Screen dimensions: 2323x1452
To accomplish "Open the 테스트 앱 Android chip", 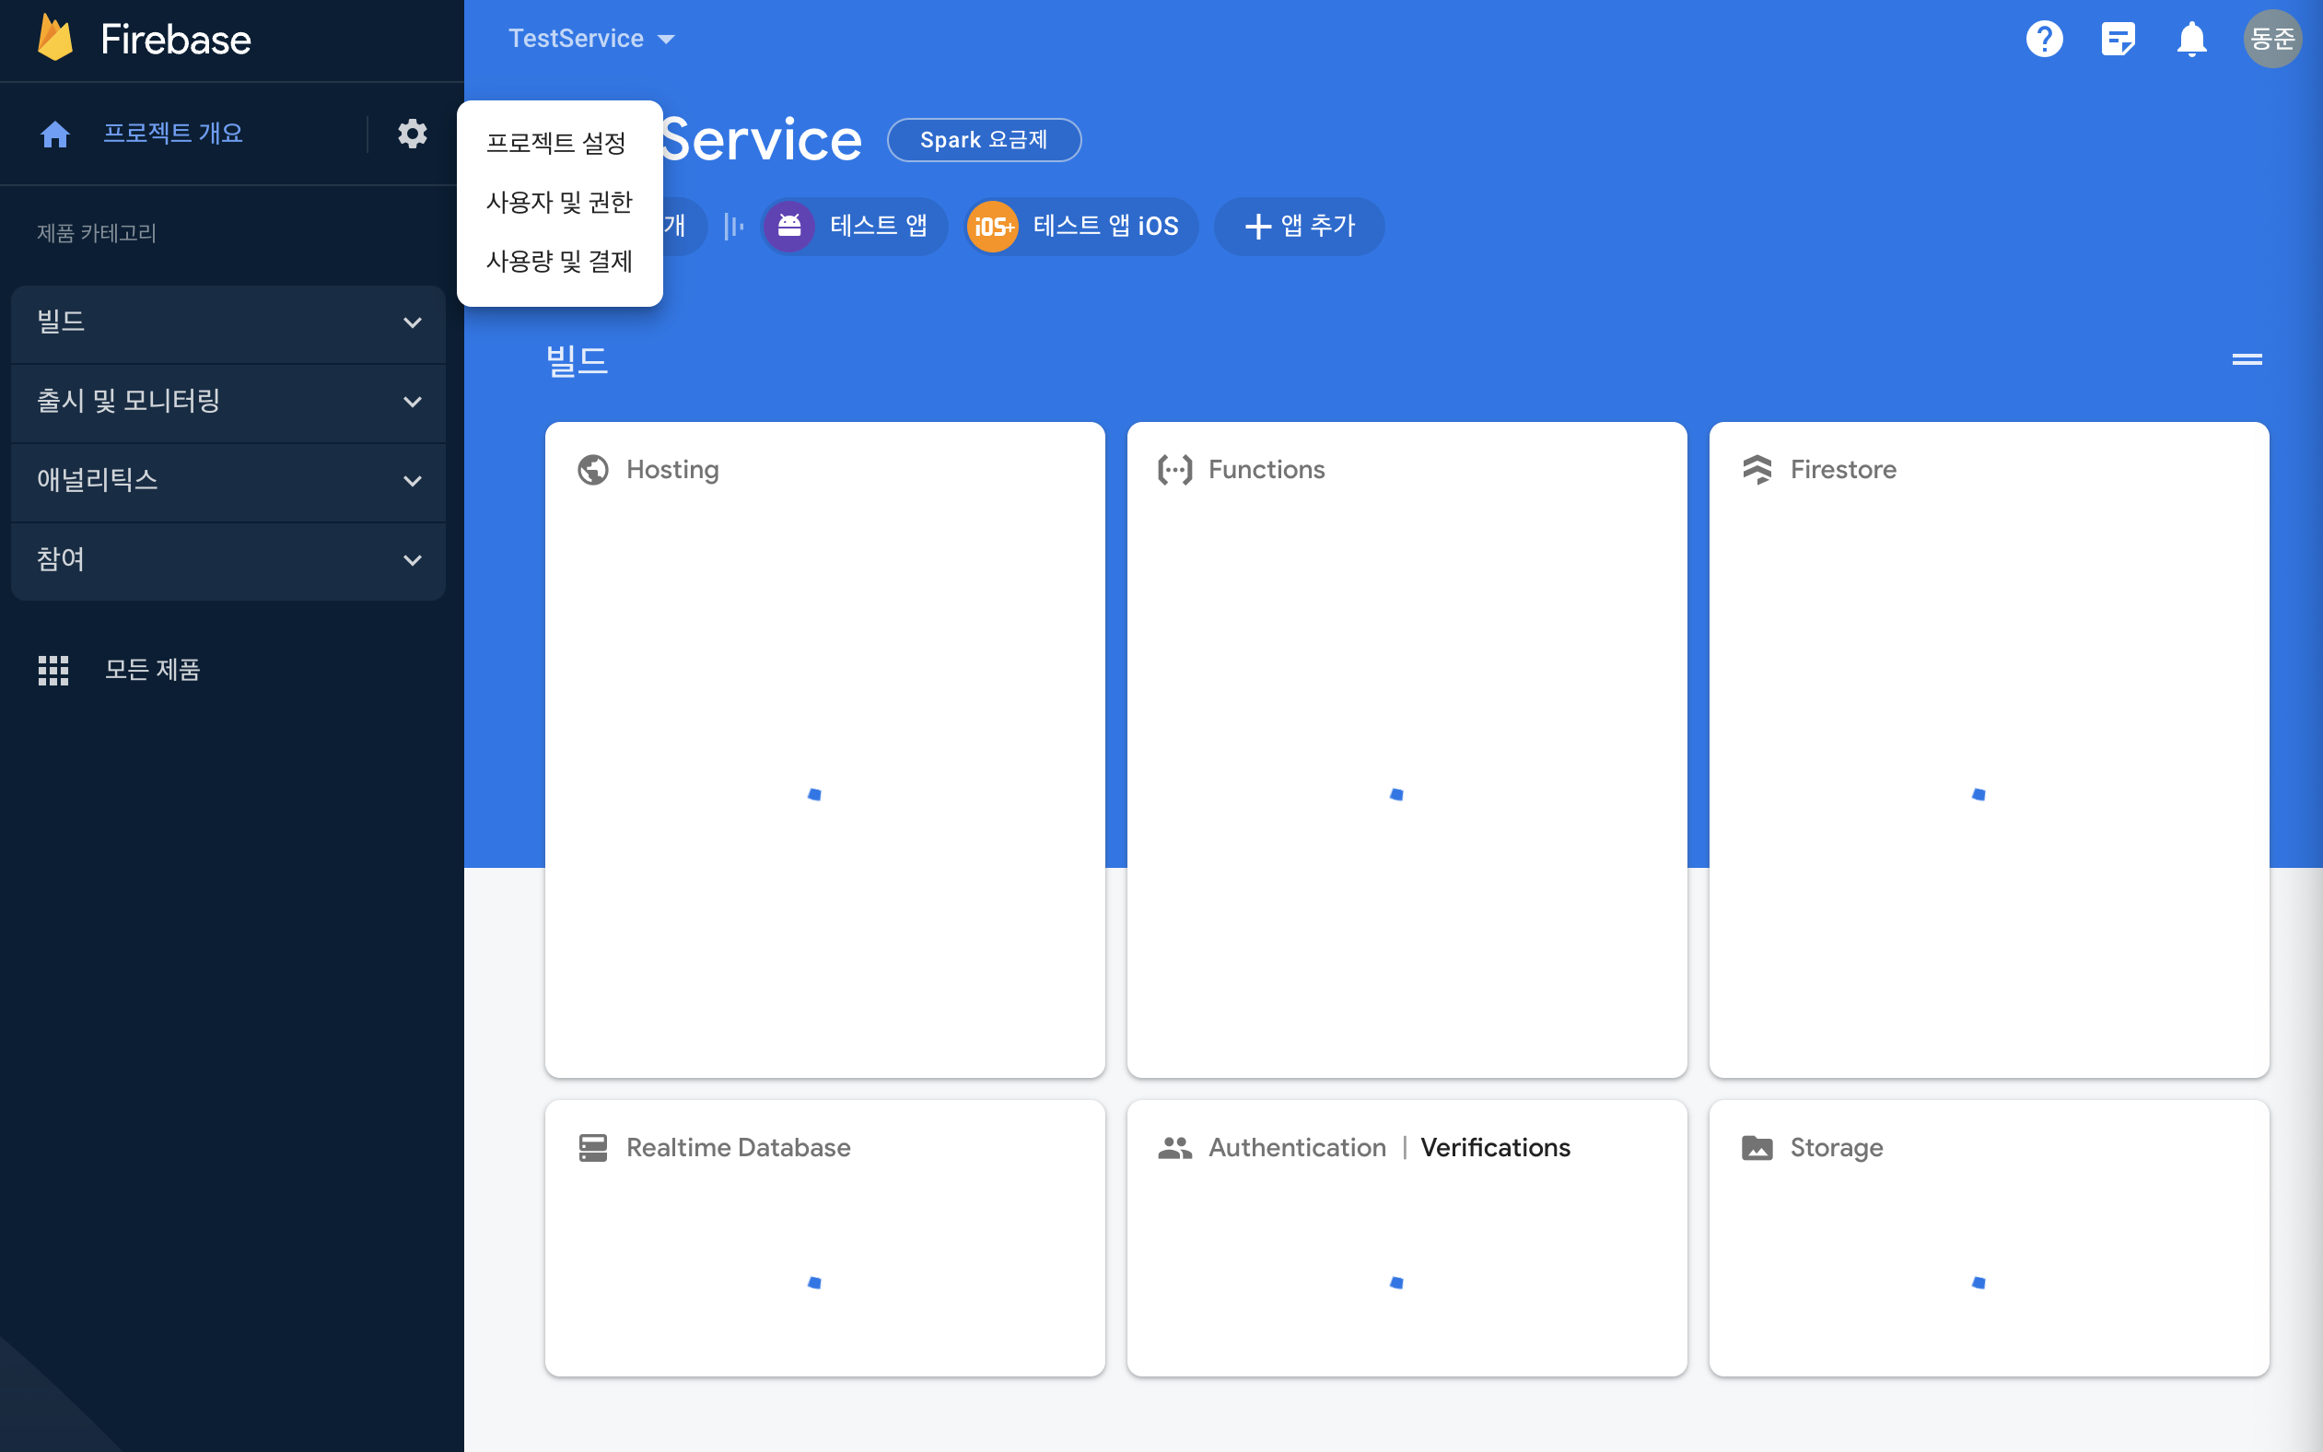I will tap(855, 227).
